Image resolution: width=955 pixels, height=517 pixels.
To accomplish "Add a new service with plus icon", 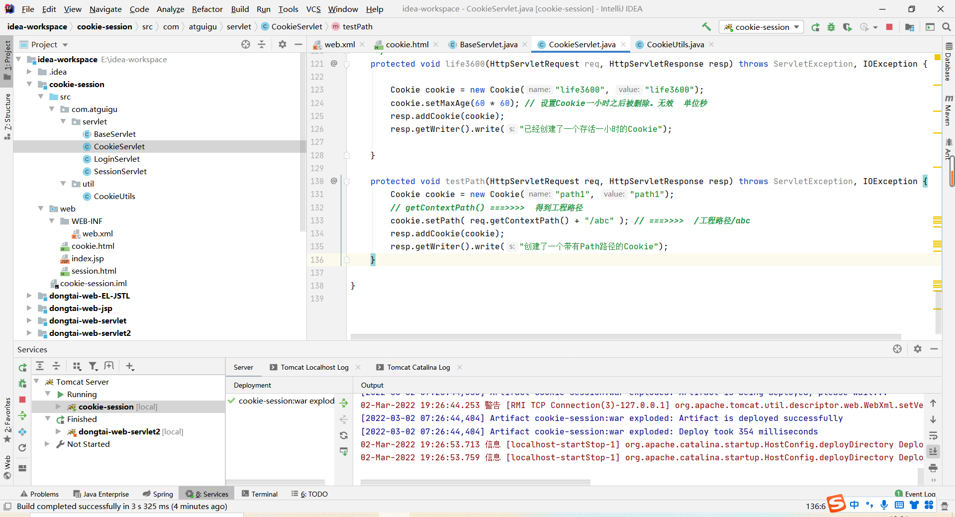I will (x=130, y=366).
